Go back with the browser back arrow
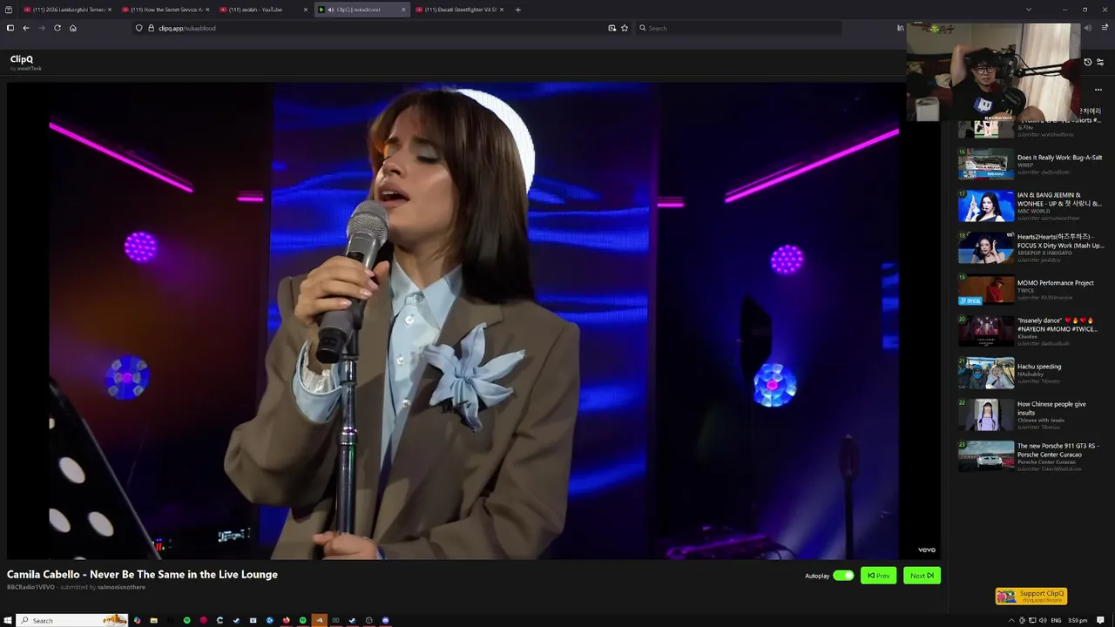This screenshot has height=627, width=1115. click(26, 28)
